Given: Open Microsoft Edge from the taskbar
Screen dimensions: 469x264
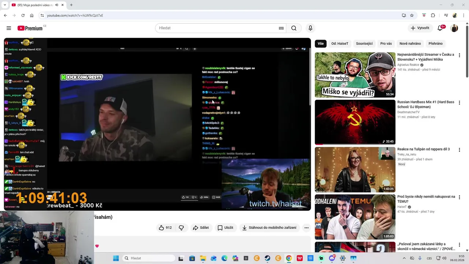Looking at the screenshot, I should (x=224, y=258).
